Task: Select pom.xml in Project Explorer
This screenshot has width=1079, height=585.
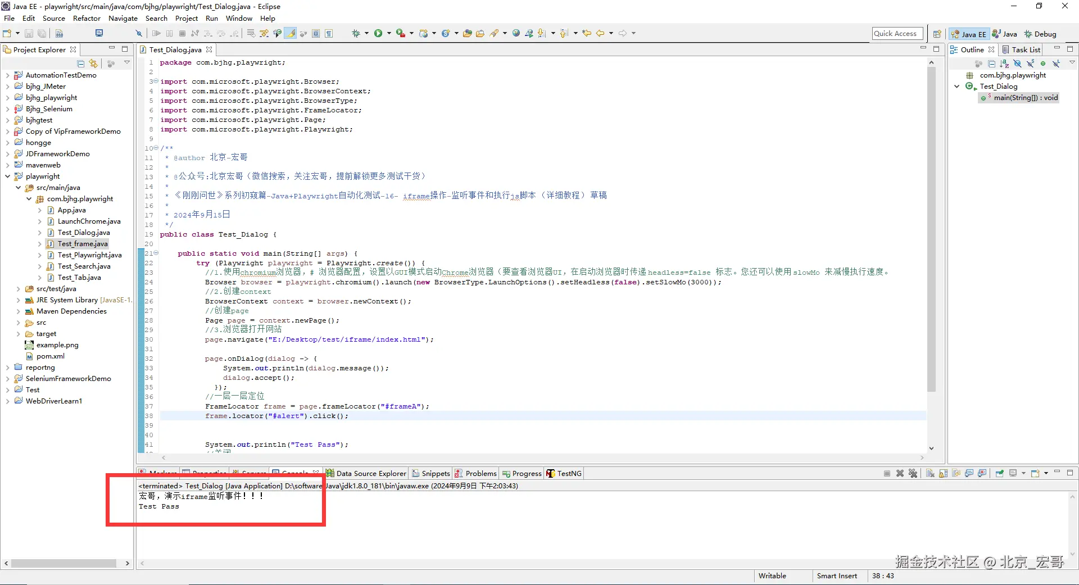Action: 45,356
